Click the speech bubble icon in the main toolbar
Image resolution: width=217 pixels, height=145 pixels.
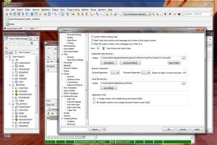tap(175, 14)
